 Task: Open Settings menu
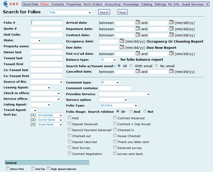[160, 4]
